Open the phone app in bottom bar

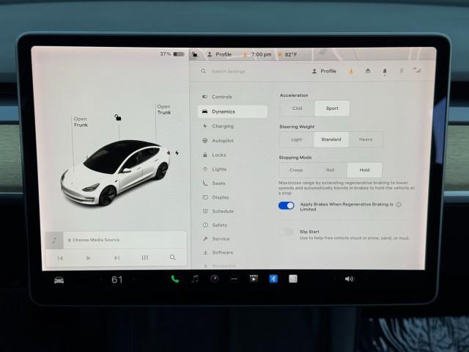(x=174, y=279)
